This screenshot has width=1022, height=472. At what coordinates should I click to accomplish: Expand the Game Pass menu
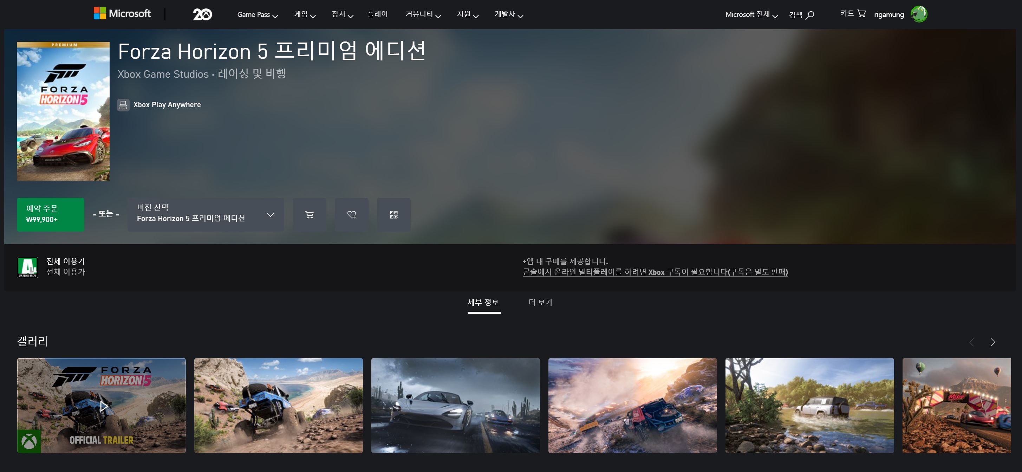pyautogui.click(x=258, y=15)
